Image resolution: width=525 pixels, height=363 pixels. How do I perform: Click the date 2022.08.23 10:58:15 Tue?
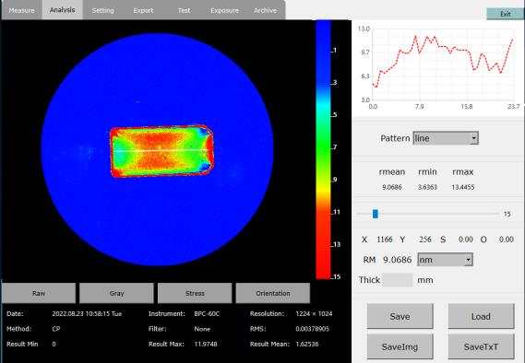click(x=87, y=313)
